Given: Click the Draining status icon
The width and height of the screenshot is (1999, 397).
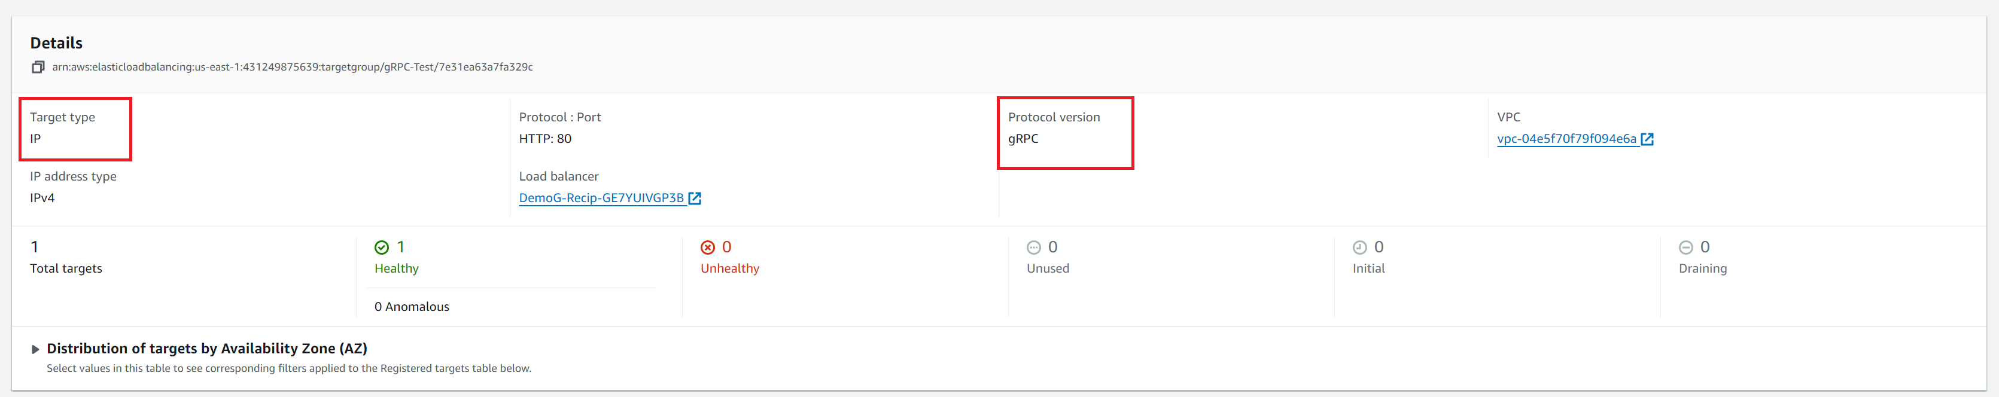Looking at the screenshot, I should [1685, 248].
